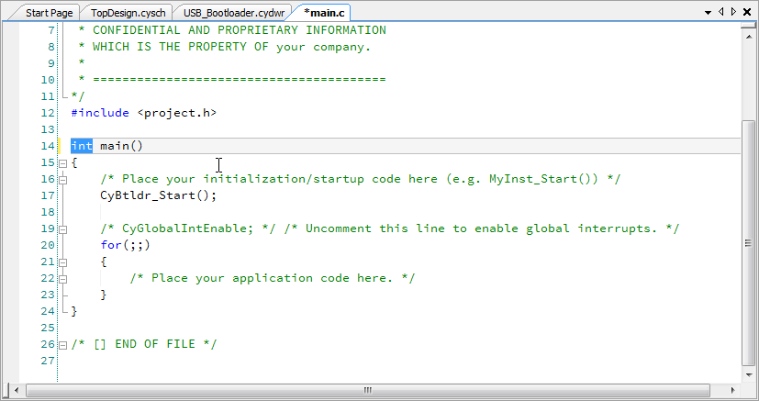759x401 pixels.
Task: Open the USB_Bootloader.cydwr tab
Action: (x=234, y=13)
